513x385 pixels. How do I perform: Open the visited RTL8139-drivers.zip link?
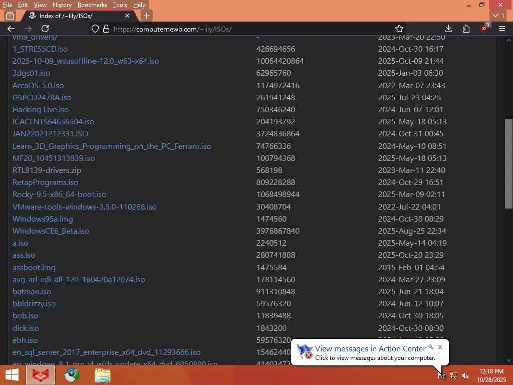pyautogui.click(x=47, y=170)
